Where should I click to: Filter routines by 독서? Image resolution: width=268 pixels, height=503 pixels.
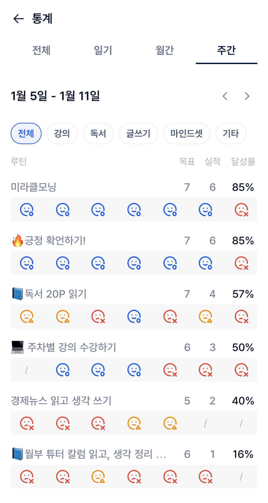98,133
